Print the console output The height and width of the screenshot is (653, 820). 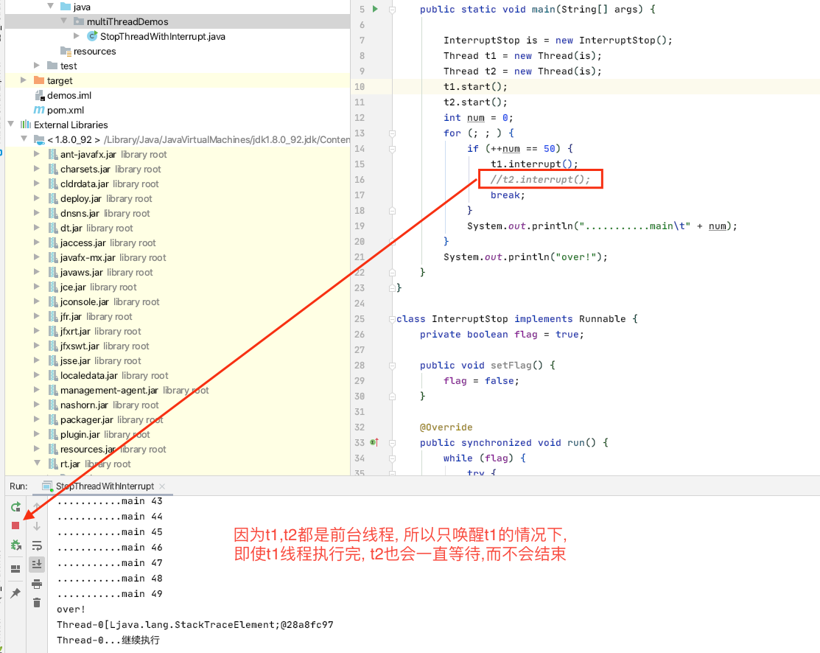[36, 584]
